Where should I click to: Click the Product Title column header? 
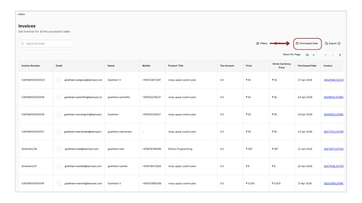click(x=175, y=66)
